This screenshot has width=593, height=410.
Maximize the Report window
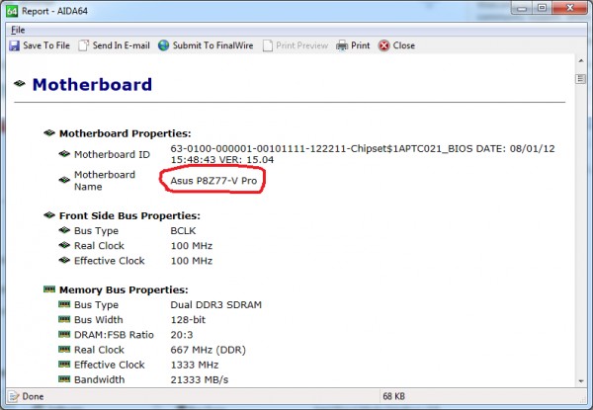tap(542, 8)
